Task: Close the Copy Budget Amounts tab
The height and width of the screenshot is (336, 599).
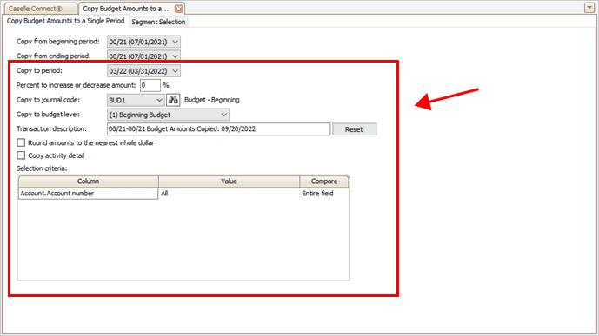Action: 178,9
